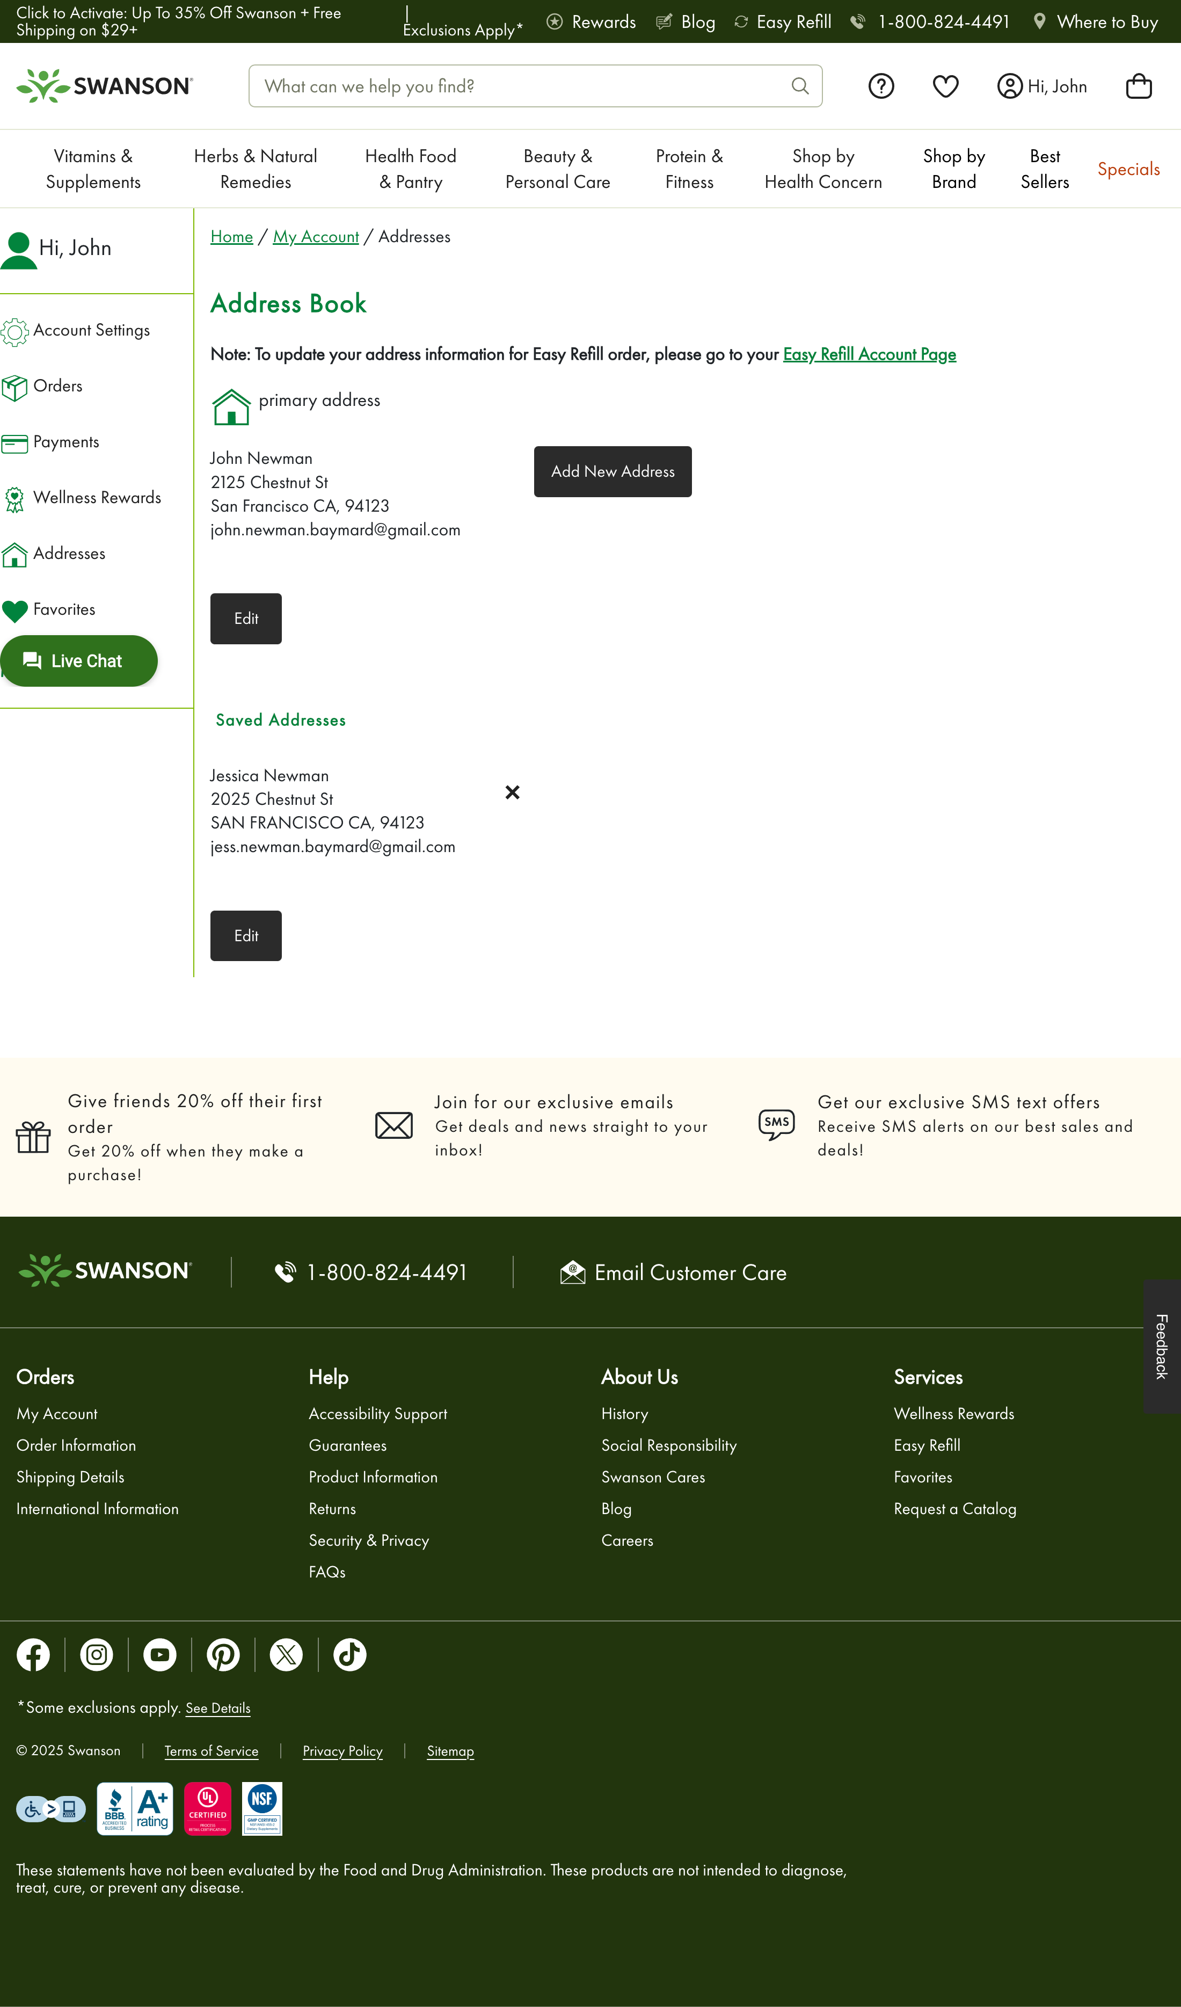Open the Easy Refill Account Page link
1181x2007 pixels.
click(x=869, y=354)
